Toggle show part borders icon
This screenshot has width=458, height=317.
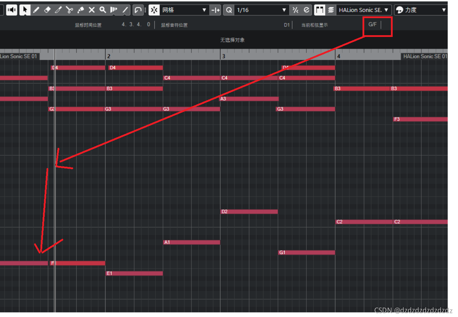(320, 10)
